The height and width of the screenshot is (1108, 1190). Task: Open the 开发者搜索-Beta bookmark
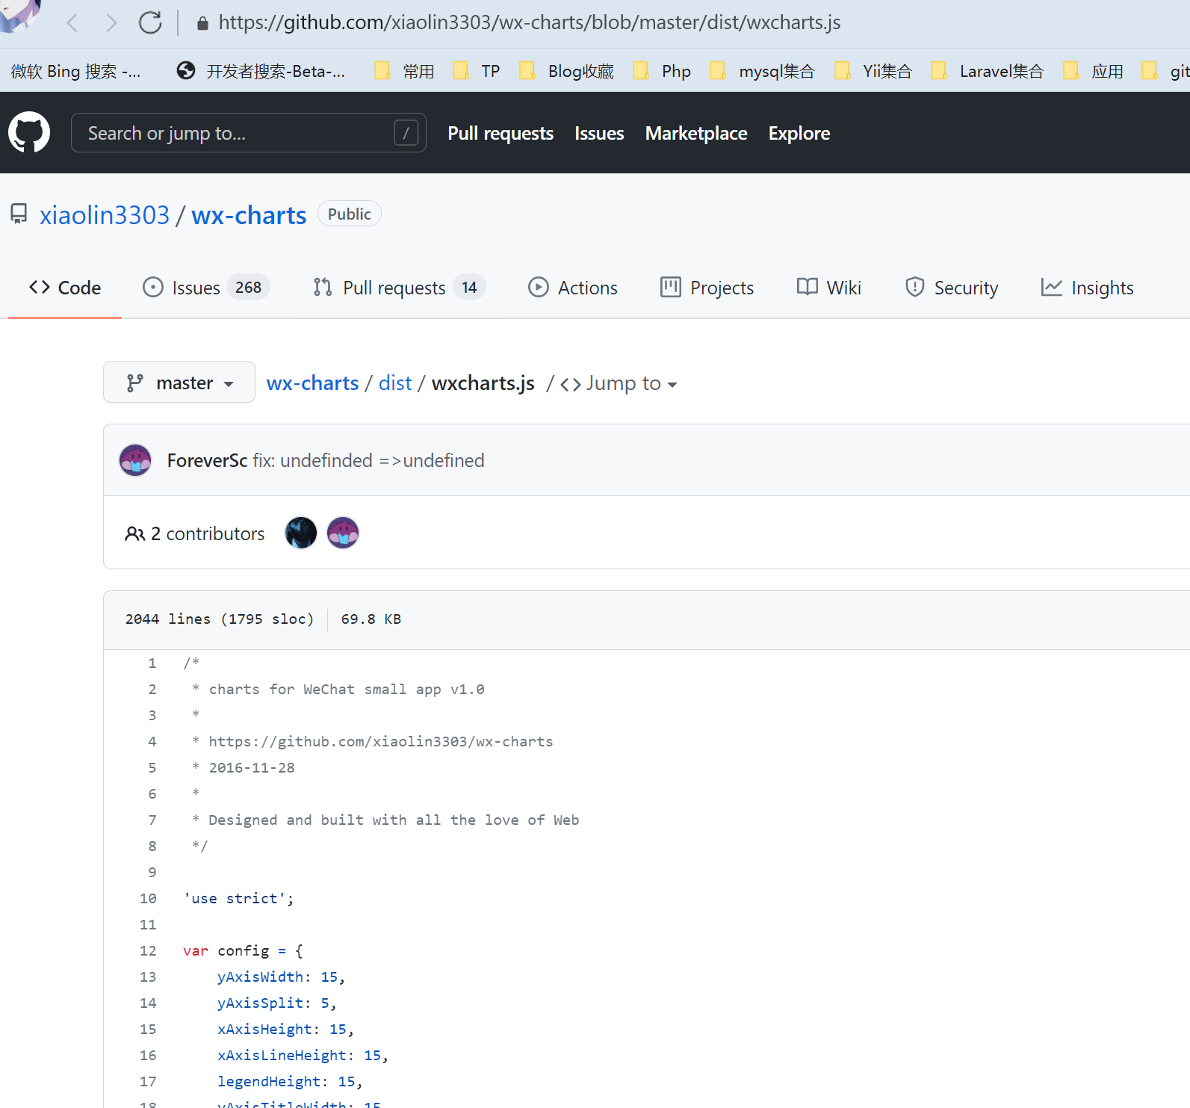click(261, 71)
